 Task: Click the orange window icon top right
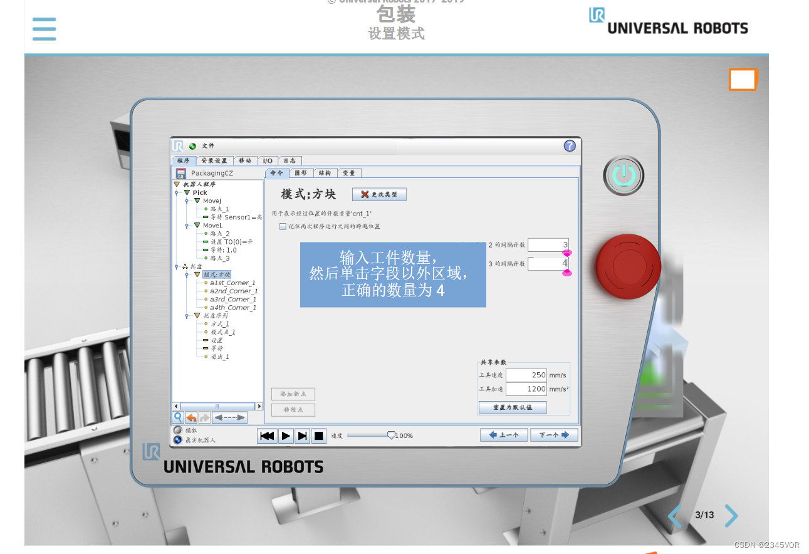pos(743,80)
